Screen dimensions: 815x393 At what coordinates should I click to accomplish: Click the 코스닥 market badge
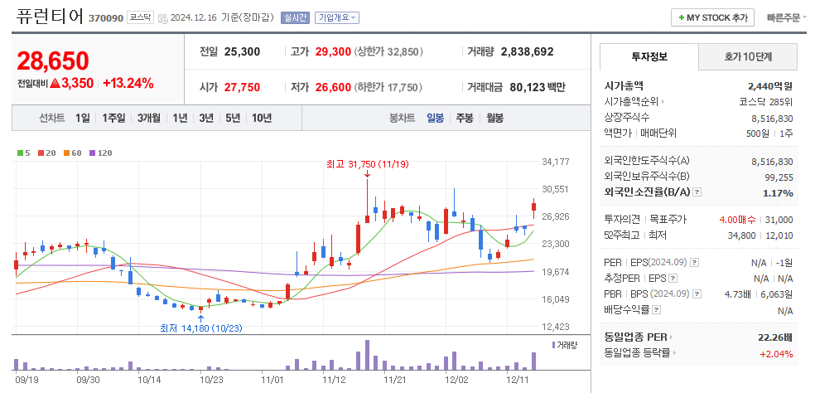point(141,17)
